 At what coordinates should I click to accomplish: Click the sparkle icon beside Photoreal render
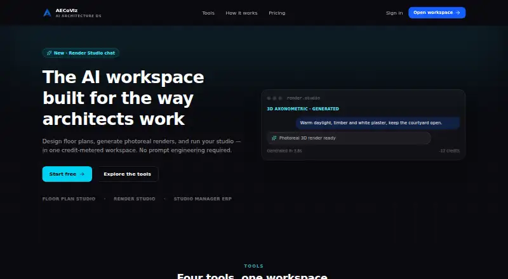click(x=274, y=138)
